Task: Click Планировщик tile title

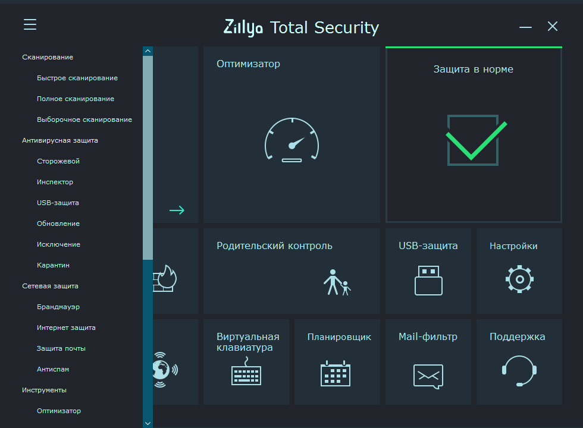Action: tap(339, 337)
